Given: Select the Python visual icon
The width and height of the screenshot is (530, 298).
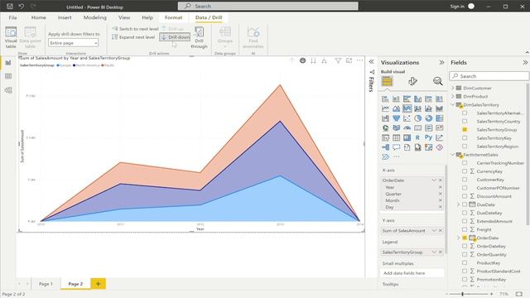Looking at the screenshot, I should pos(429,138).
